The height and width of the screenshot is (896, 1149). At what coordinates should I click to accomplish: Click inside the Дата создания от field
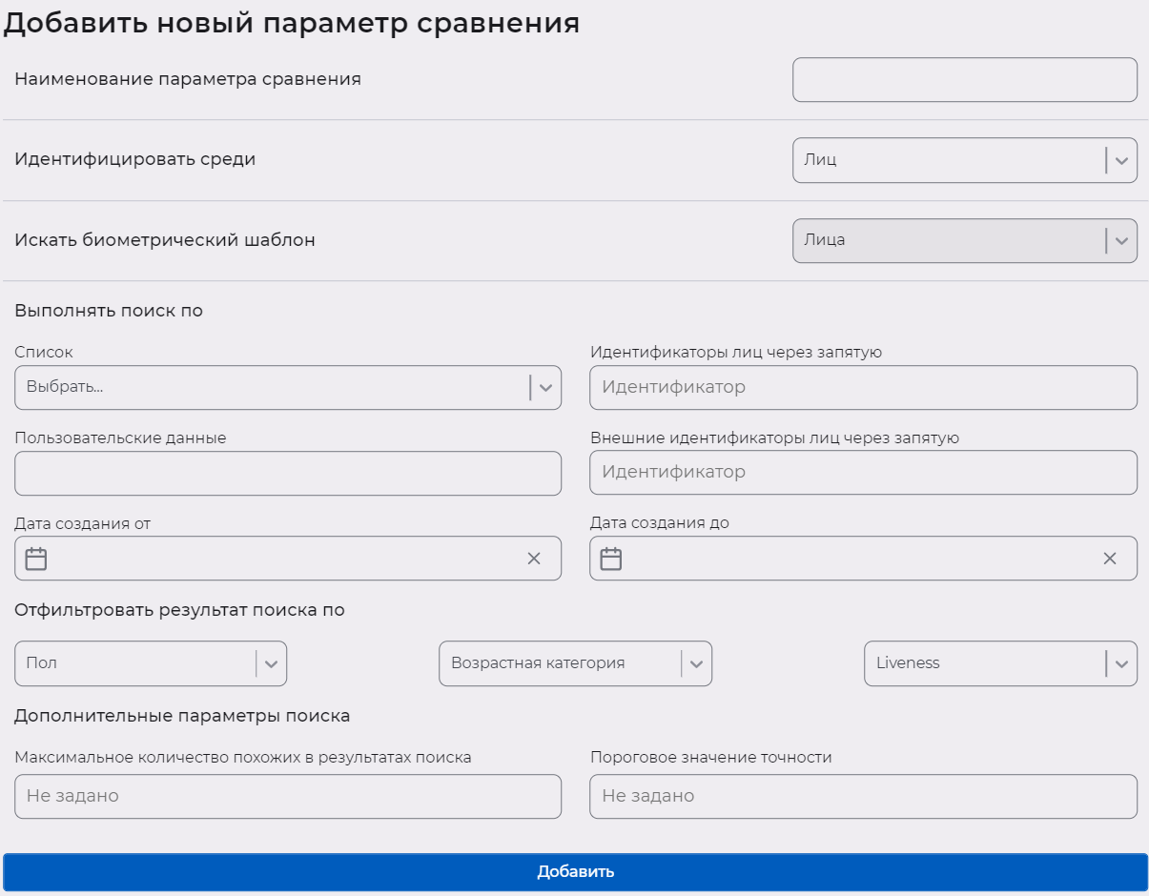tap(288, 559)
